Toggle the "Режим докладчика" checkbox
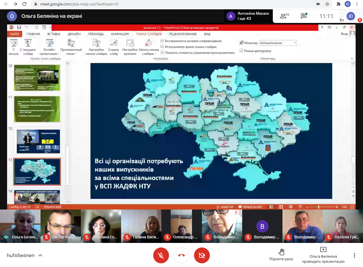 [241, 51]
